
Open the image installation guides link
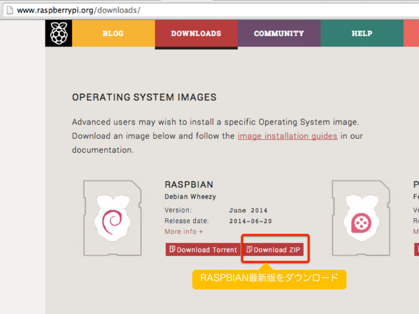click(x=287, y=136)
